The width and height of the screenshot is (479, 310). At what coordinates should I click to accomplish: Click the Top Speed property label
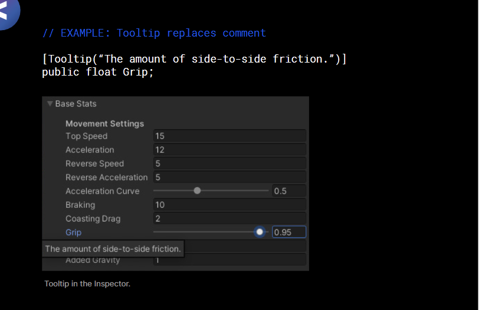tap(87, 136)
